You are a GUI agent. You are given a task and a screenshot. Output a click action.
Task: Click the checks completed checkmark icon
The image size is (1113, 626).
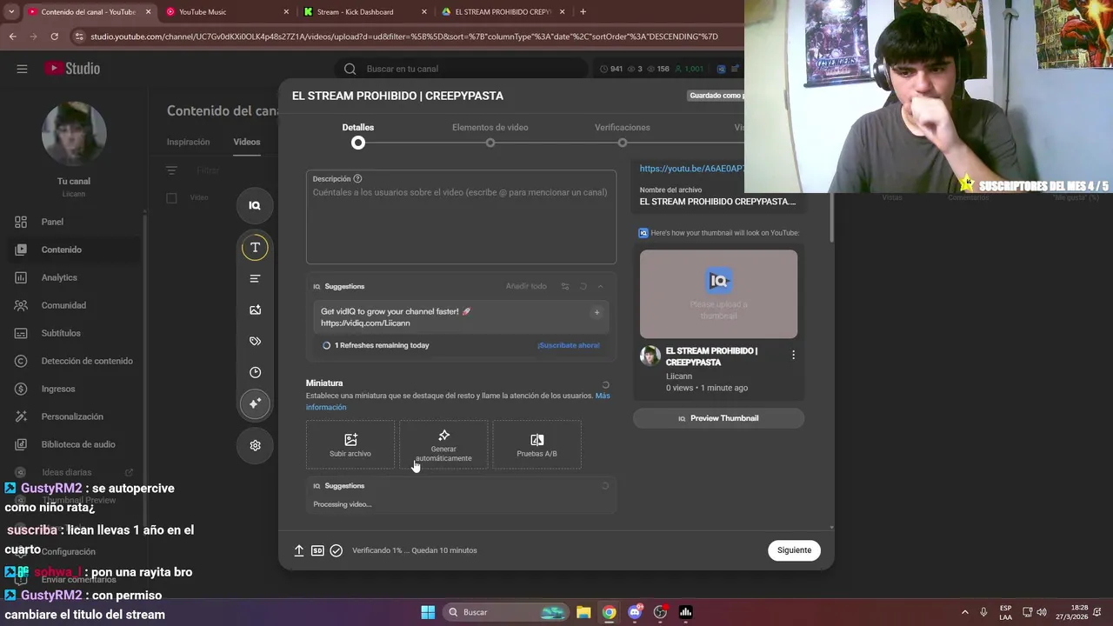337,550
